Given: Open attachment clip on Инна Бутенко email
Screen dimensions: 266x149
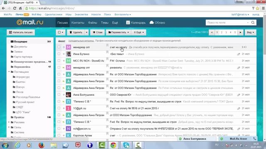Looking at the screenshot, I should point(239,54).
